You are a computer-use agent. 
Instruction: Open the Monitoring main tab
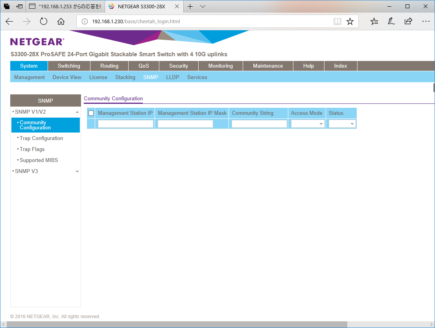coord(221,66)
